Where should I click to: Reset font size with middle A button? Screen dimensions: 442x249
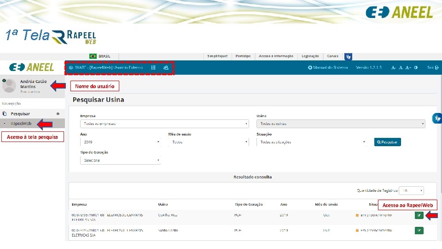pos(401,67)
